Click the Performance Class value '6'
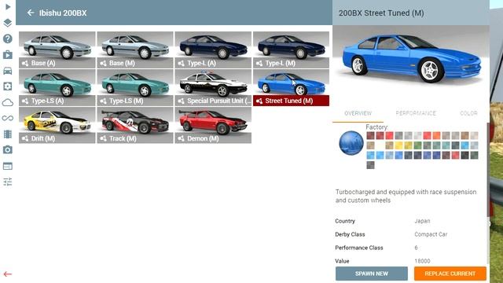The image size is (503, 283). pos(416,248)
